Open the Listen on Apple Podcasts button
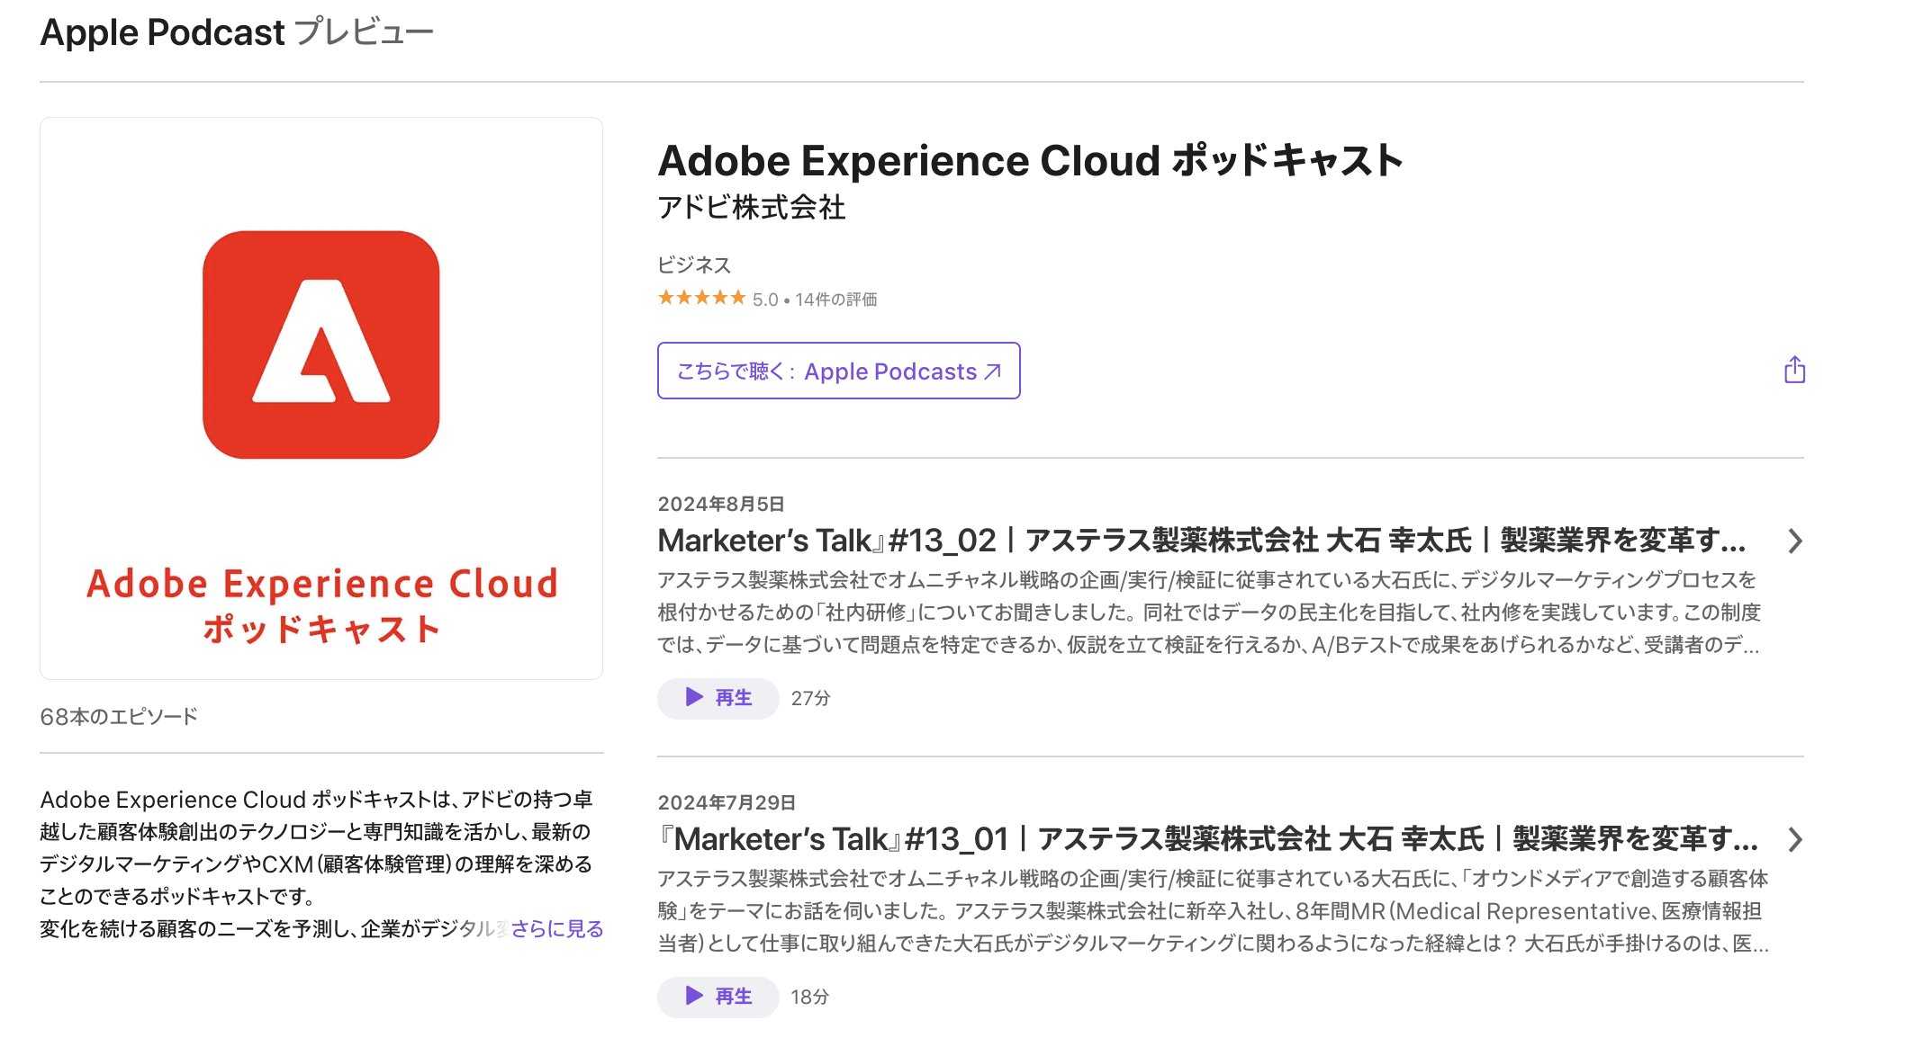 pos(838,371)
